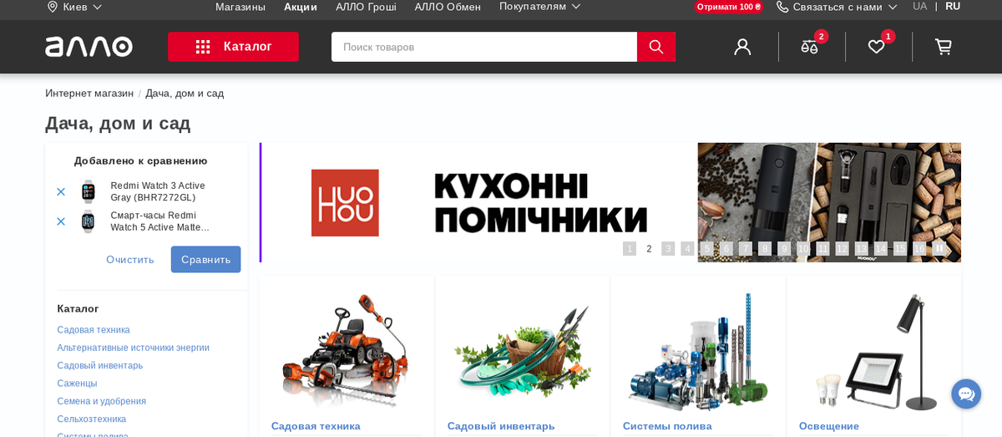Switch language to UA
The image size is (1002, 437).
tap(919, 6)
